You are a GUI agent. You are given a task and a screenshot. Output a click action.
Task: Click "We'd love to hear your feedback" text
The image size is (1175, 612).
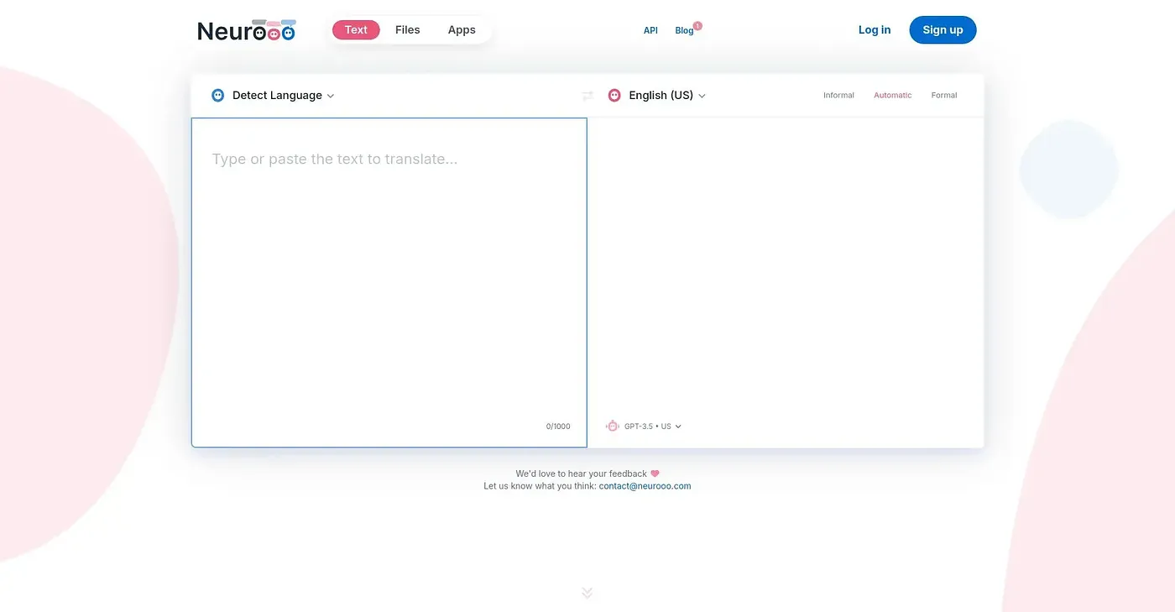point(581,473)
